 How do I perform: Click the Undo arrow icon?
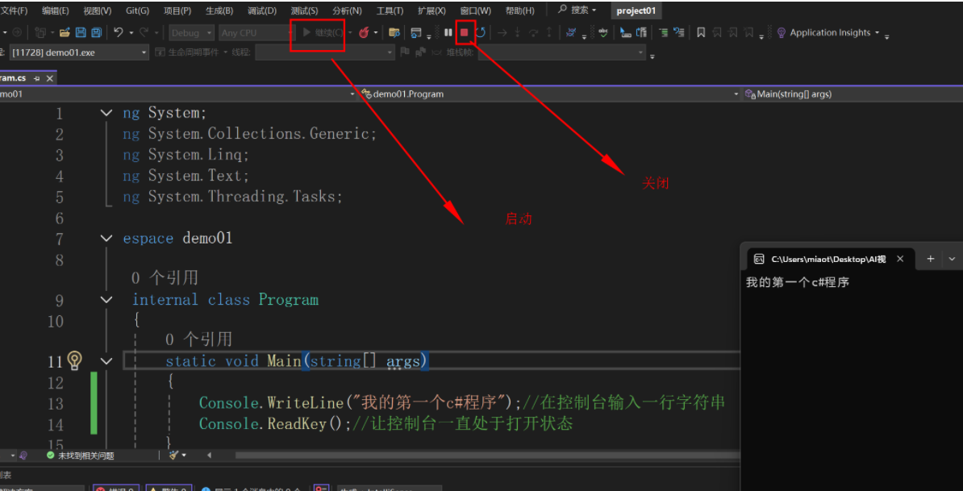pos(119,32)
